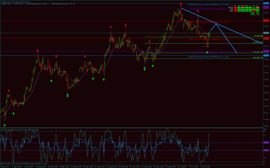270x168 pixels.
Task: Click the large green 78.75 price readout
Action: [254, 14]
